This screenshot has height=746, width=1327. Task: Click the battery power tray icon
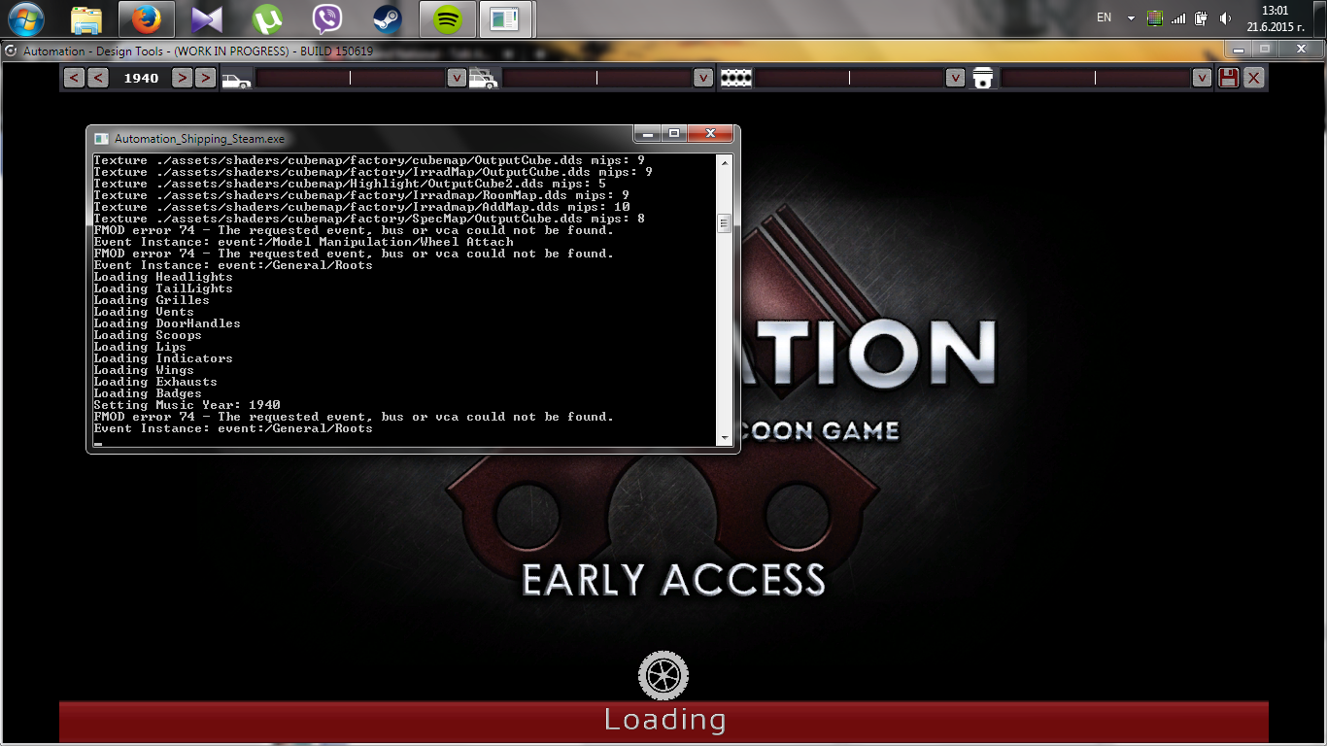pos(1202,18)
